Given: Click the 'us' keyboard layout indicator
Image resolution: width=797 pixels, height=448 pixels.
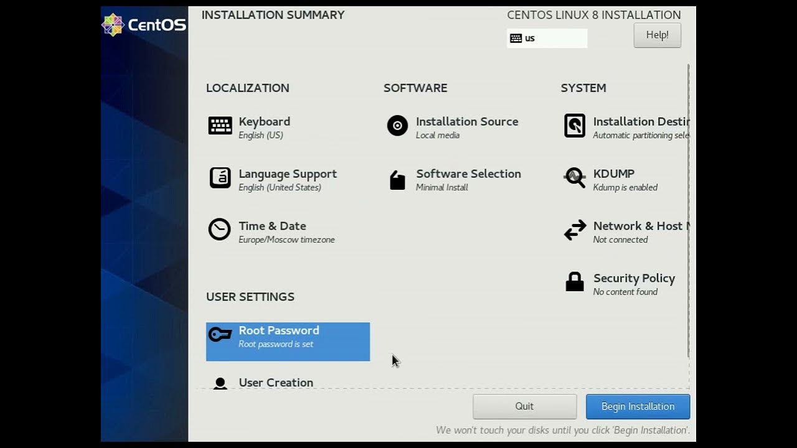Looking at the screenshot, I should pyautogui.click(x=547, y=38).
